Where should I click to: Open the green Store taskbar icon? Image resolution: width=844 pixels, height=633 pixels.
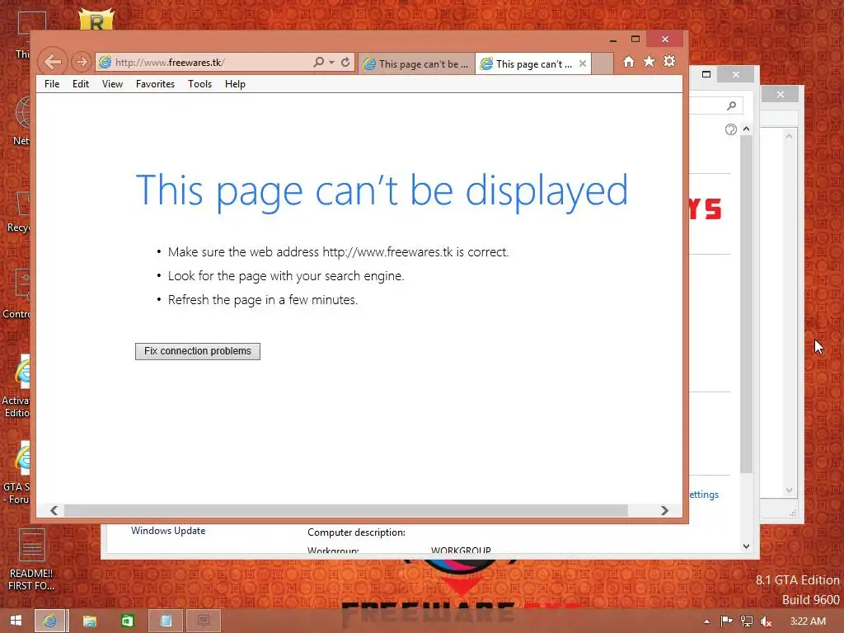(128, 621)
